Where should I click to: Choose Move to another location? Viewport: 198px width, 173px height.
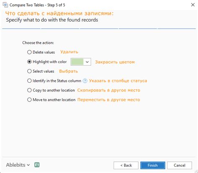(29, 100)
